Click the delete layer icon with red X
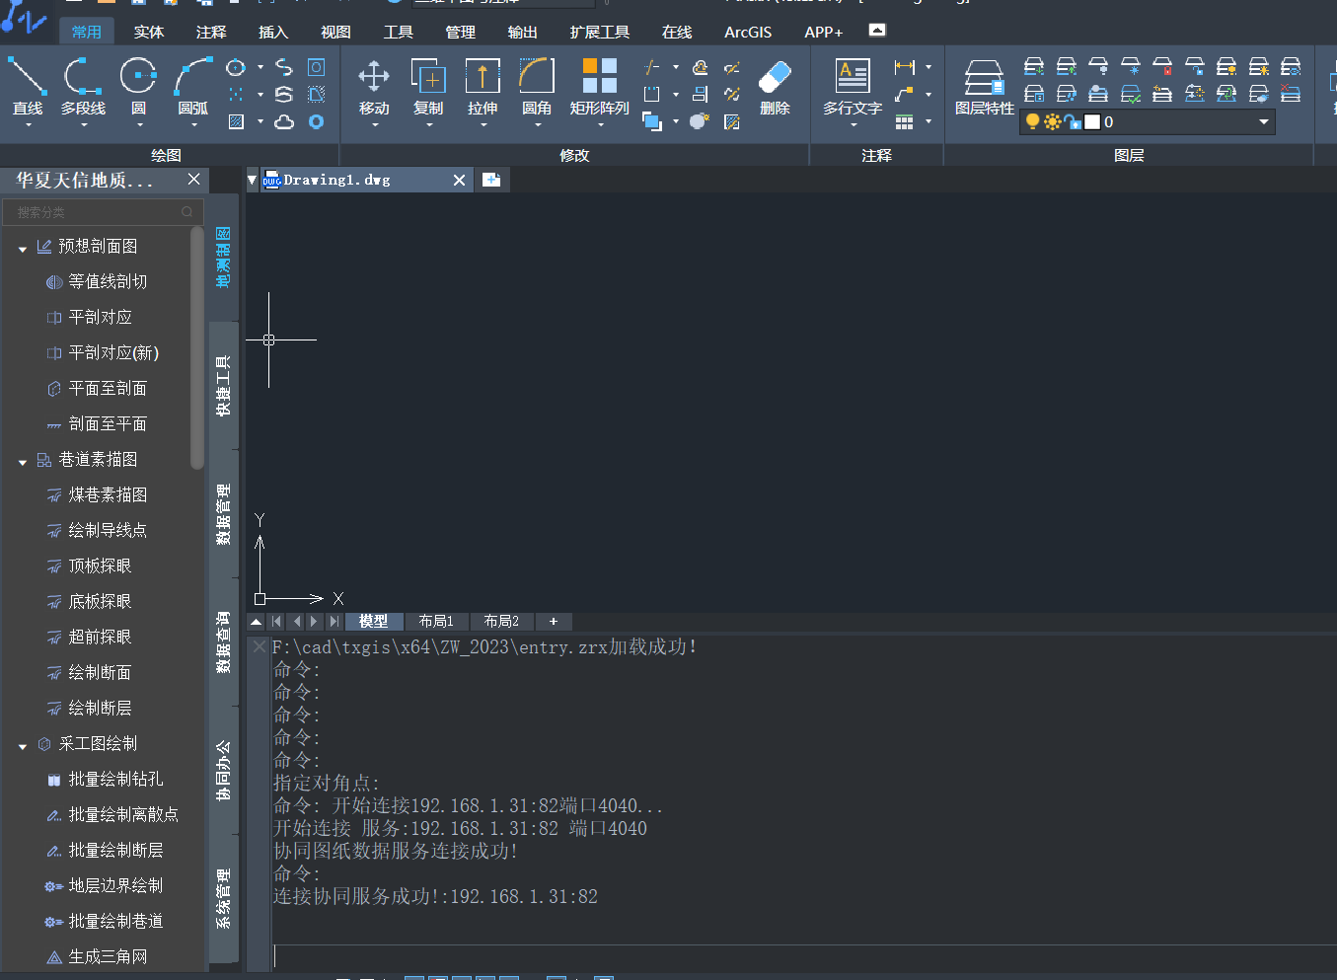This screenshot has width=1337, height=980. 1291,94
